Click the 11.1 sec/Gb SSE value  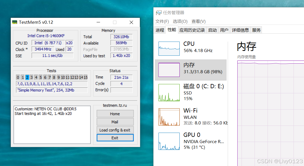click(x=52, y=55)
